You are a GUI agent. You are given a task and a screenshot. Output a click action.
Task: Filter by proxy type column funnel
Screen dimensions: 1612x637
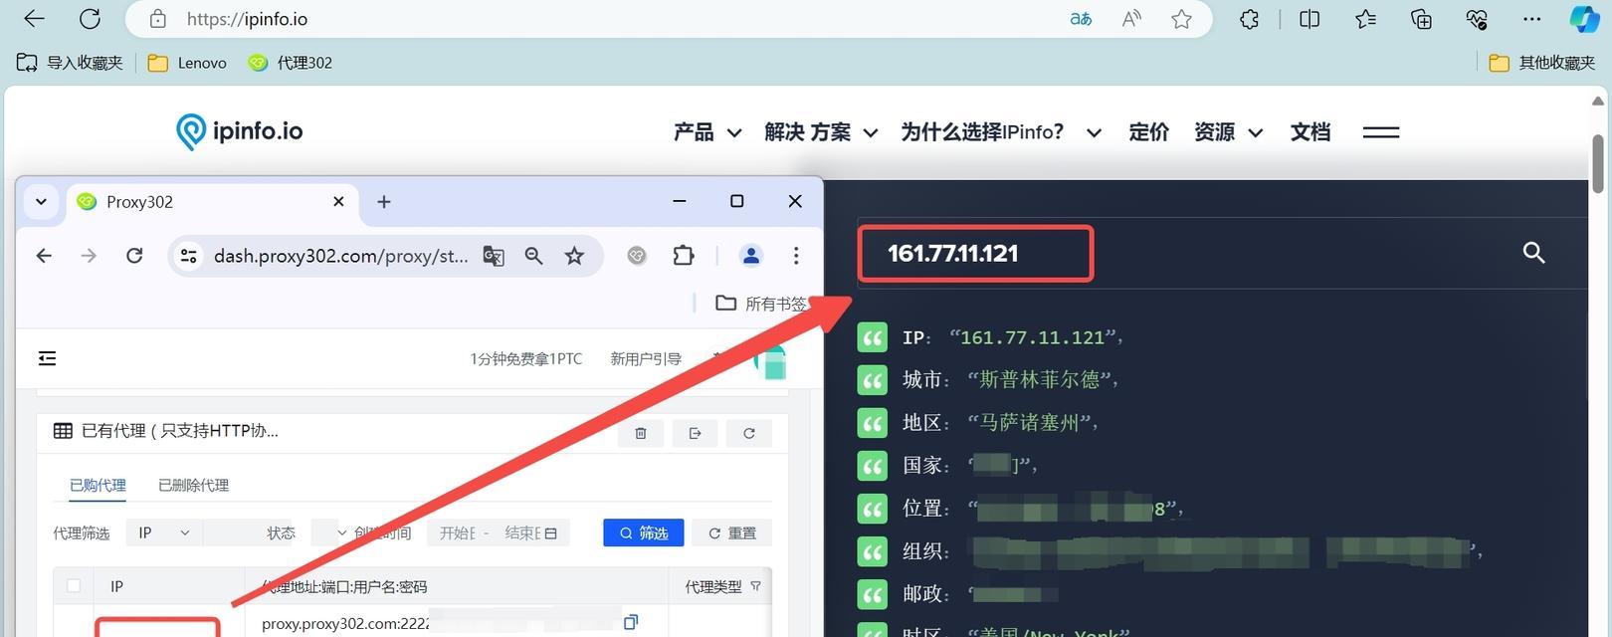tap(755, 586)
